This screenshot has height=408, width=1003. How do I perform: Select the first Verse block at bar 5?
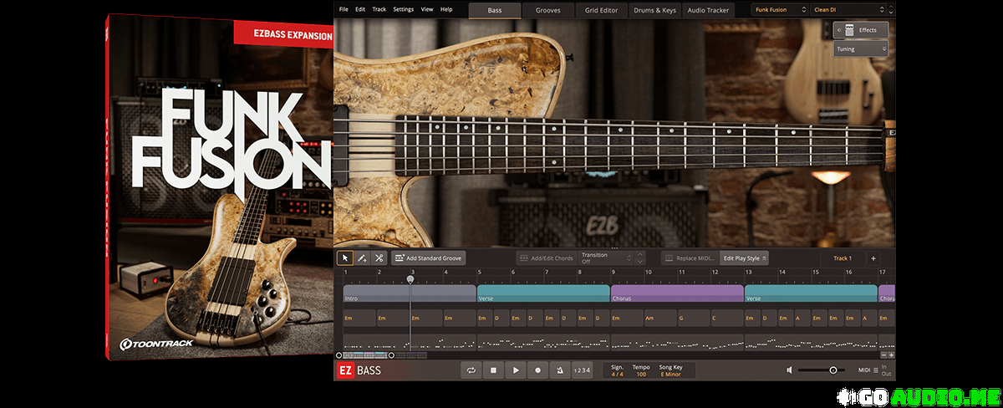coord(543,293)
